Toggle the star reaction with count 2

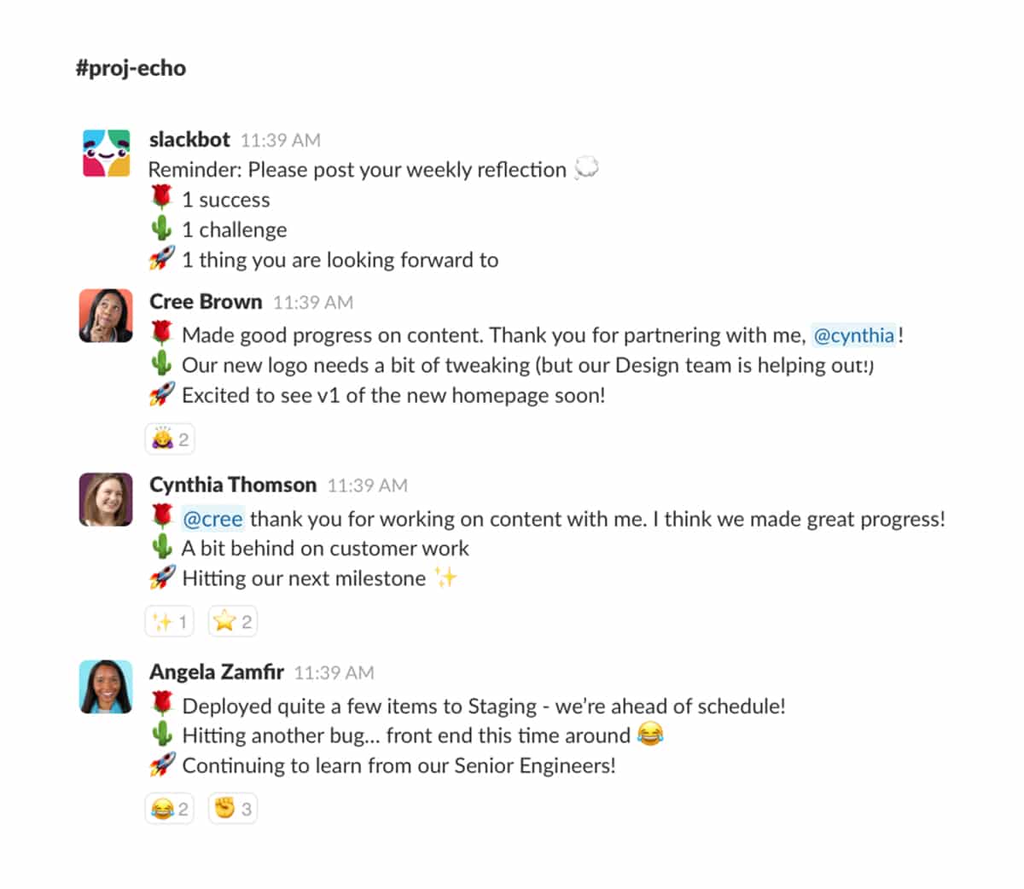232,622
